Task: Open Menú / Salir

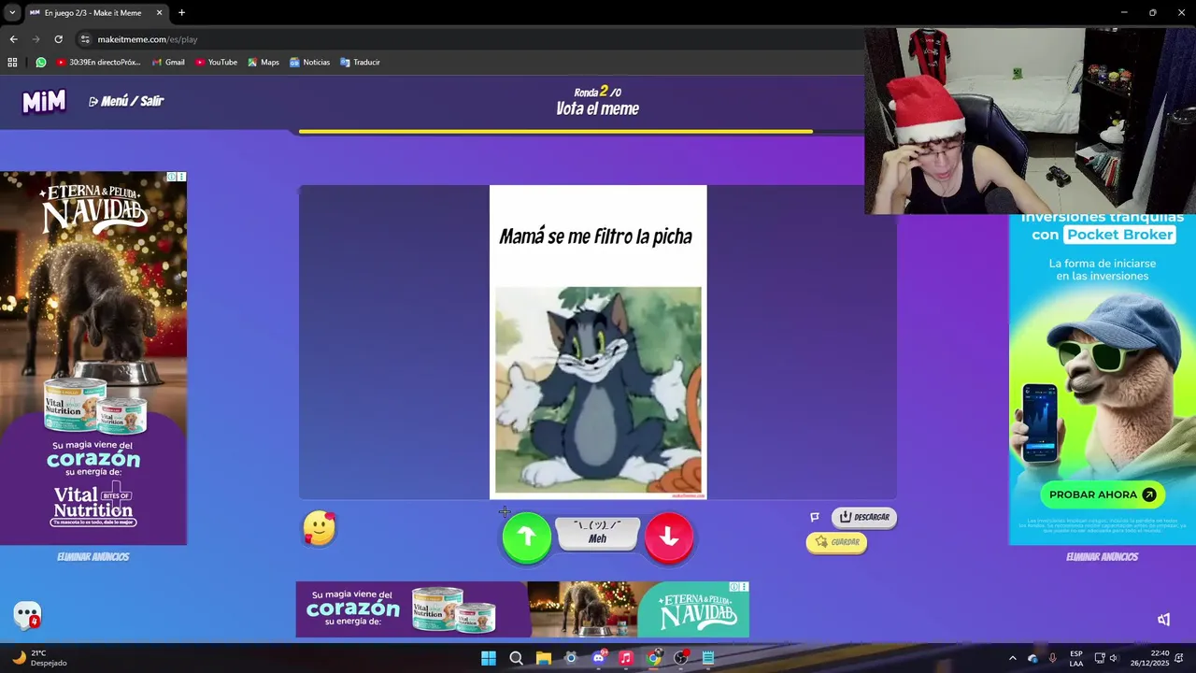Action: pyautogui.click(x=126, y=101)
